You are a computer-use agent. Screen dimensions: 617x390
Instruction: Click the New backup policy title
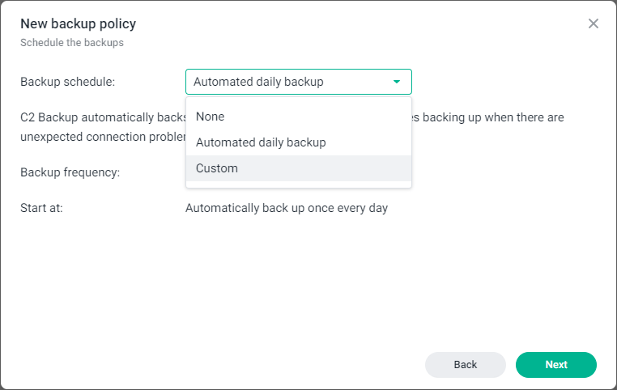pyautogui.click(x=78, y=23)
